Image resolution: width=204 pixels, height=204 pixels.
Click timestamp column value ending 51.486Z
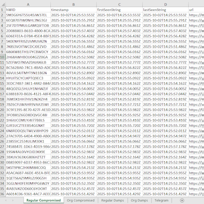74,46
